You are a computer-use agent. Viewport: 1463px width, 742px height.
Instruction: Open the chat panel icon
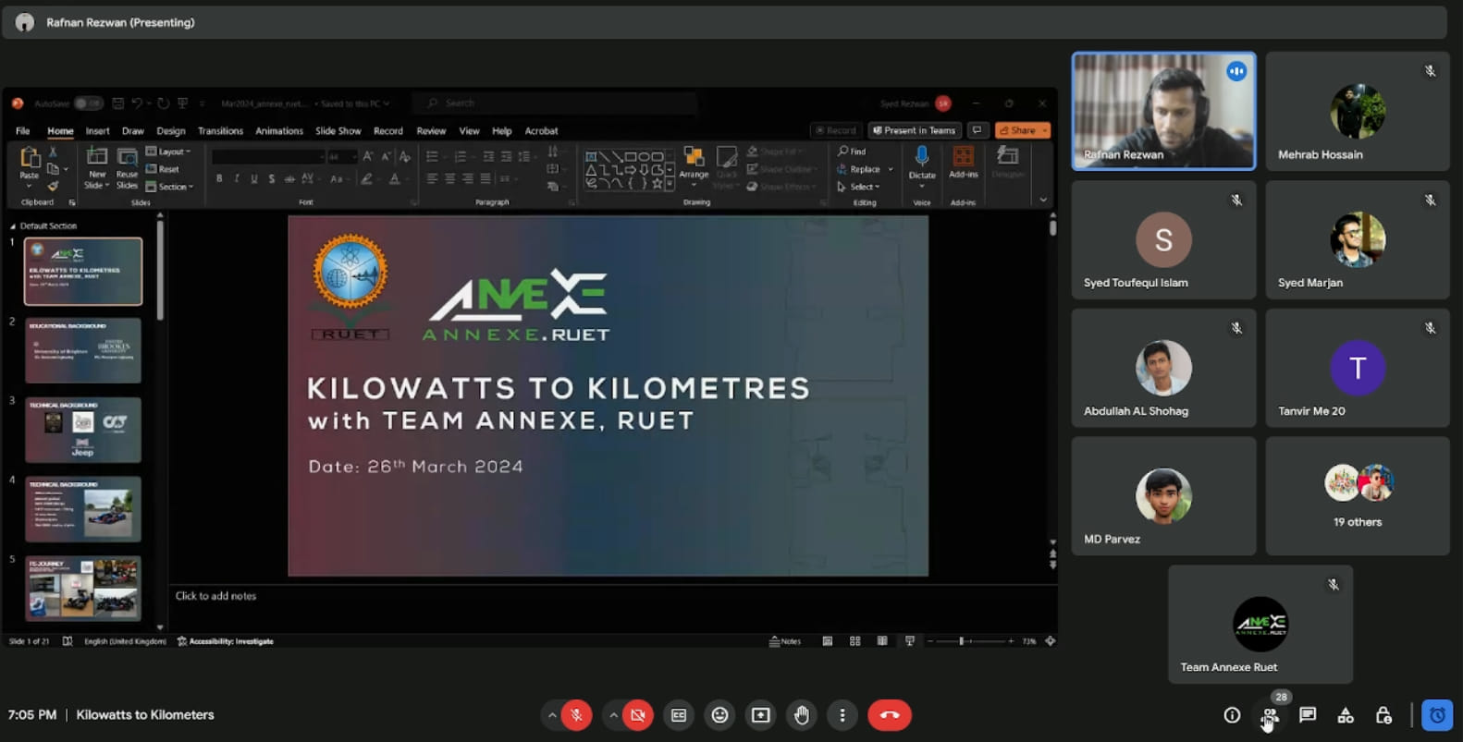pos(1308,715)
